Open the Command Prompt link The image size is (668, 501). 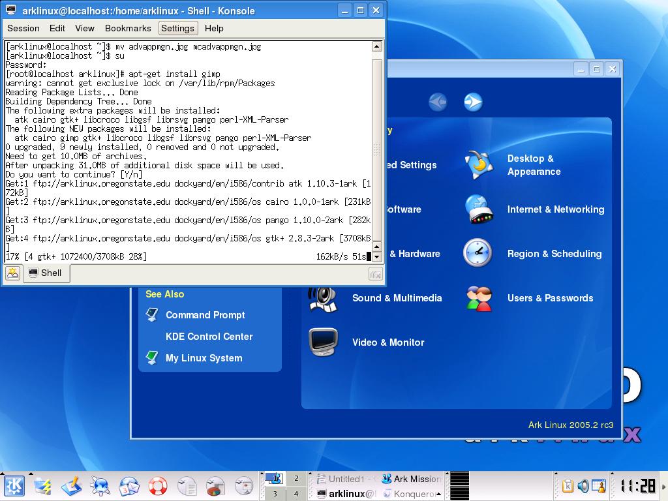click(205, 315)
